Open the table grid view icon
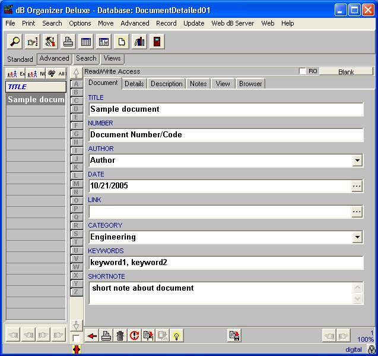Image resolution: width=378 pixels, height=356 pixels. pyautogui.click(x=86, y=42)
